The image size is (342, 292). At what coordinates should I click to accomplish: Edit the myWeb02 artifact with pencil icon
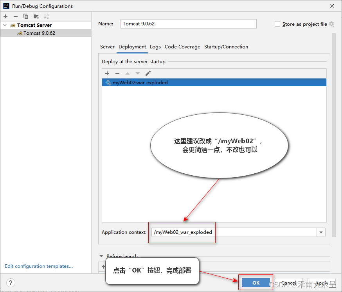click(148, 73)
